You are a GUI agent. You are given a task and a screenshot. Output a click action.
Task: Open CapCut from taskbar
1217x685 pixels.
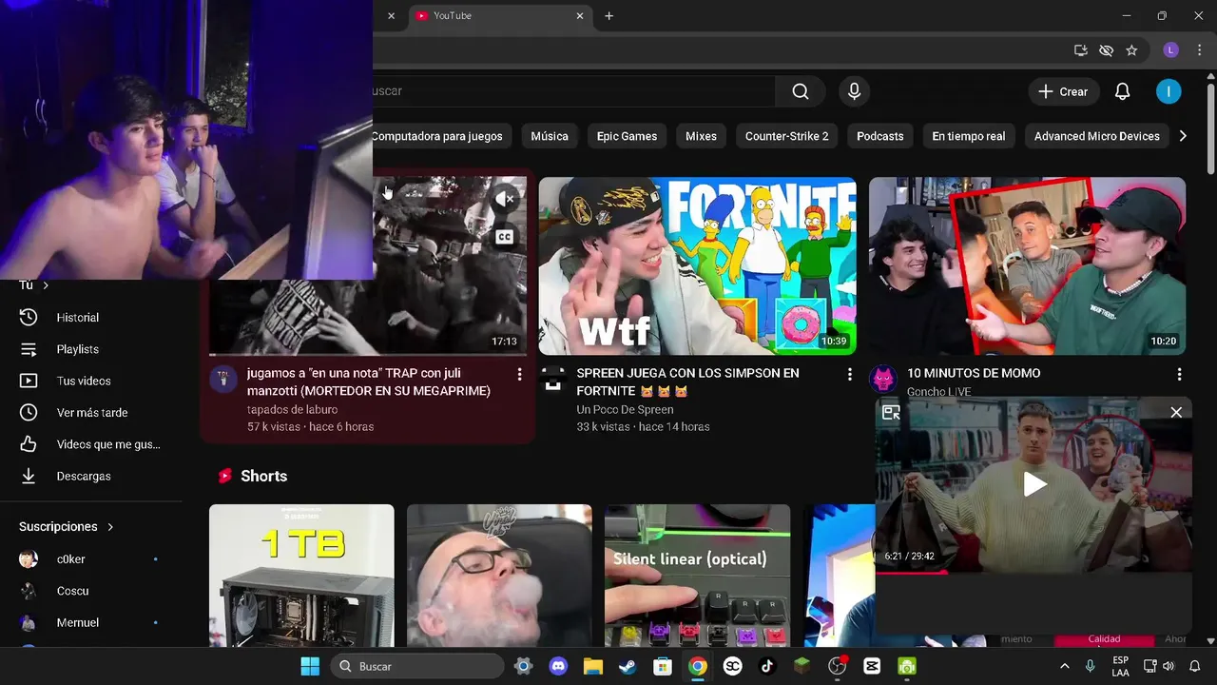tap(872, 666)
